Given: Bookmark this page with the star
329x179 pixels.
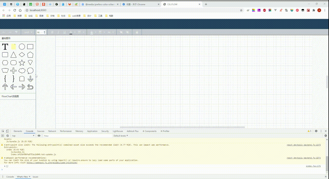Looking at the screenshot, I should point(241,10).
